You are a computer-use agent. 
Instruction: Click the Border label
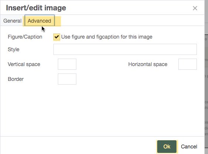click(16, 79)
